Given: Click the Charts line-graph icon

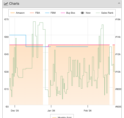Looking at the screenshot, I should 6,4.
